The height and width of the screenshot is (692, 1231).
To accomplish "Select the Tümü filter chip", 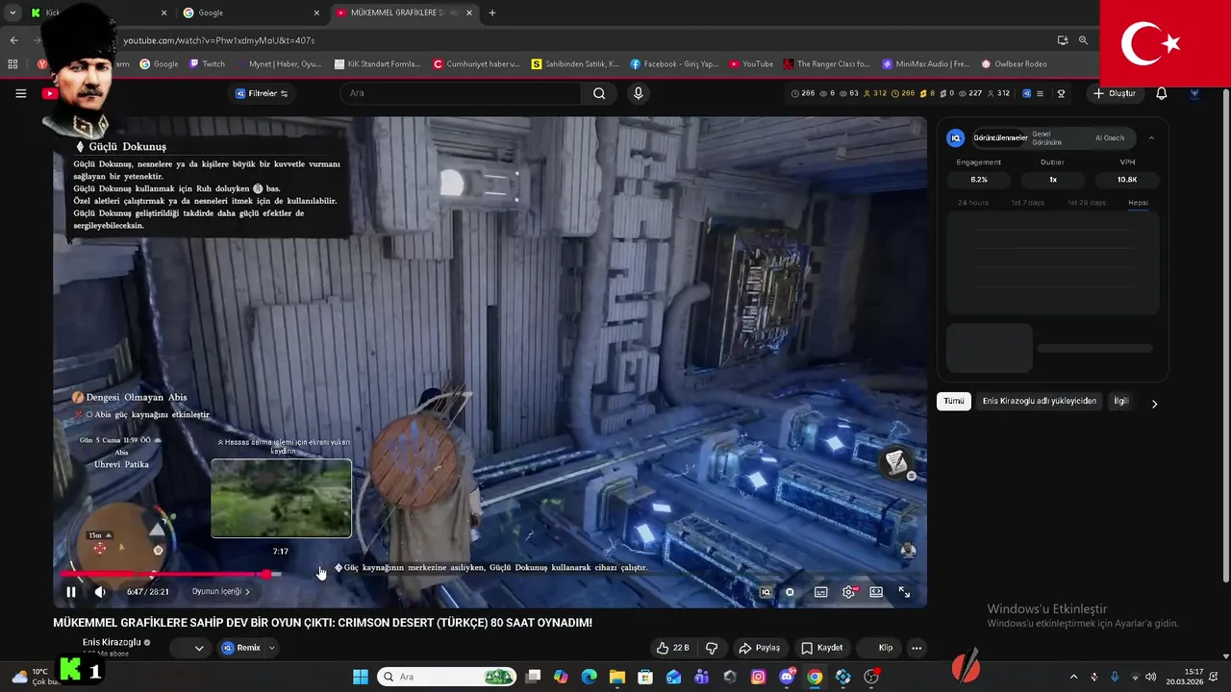I will coord(953,401).
